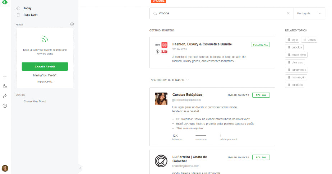Expand Sorting By: Best Match dropdown
Image resolution: width=332 pixels, height=174 pixels.
170,80
